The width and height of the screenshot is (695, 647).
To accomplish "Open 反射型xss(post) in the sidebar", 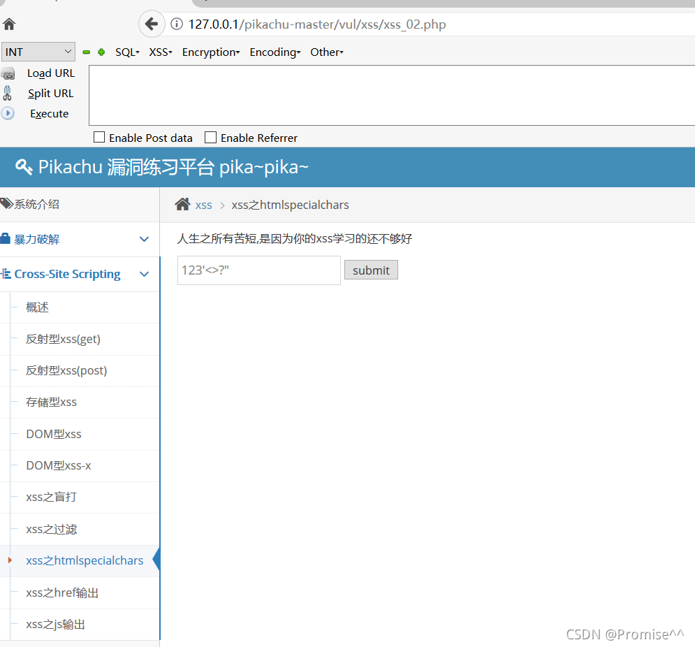I will (x=66, y=371).
